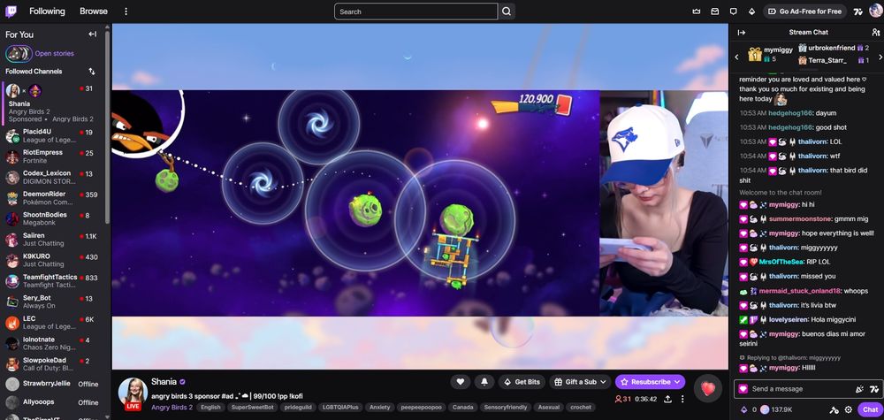The height and width of the screenshot is (420, 884).
Task: Open the Gift a Sub dropdown
Action: pos(580,382)
